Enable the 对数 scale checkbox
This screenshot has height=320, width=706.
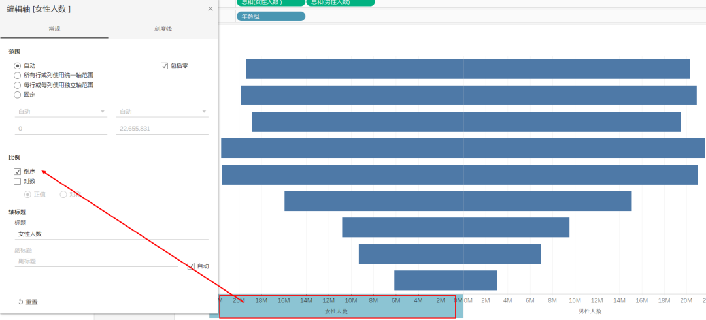(18, 182)
